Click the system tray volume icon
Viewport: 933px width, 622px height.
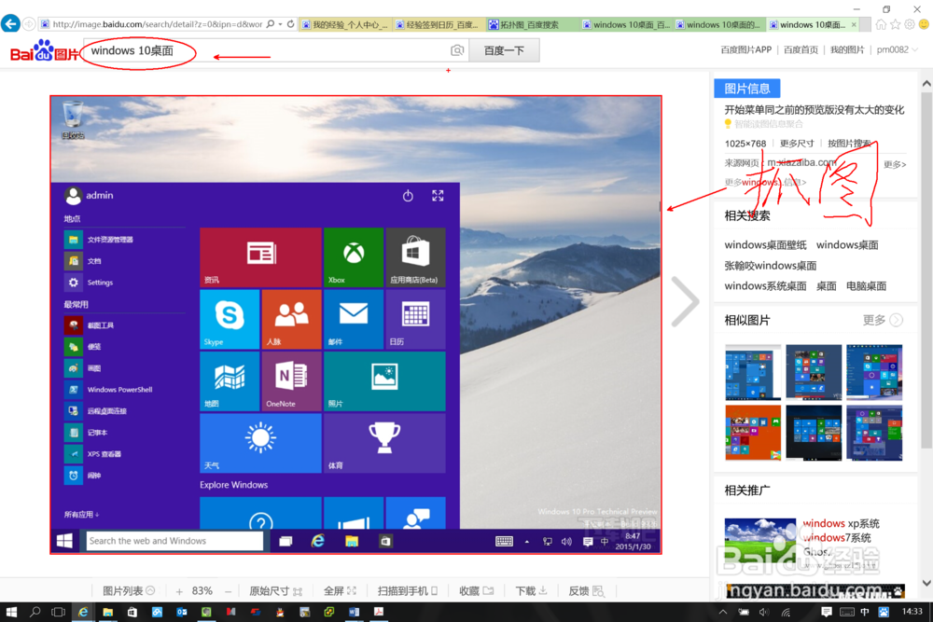pyautogui.click(x=764, y=612)
